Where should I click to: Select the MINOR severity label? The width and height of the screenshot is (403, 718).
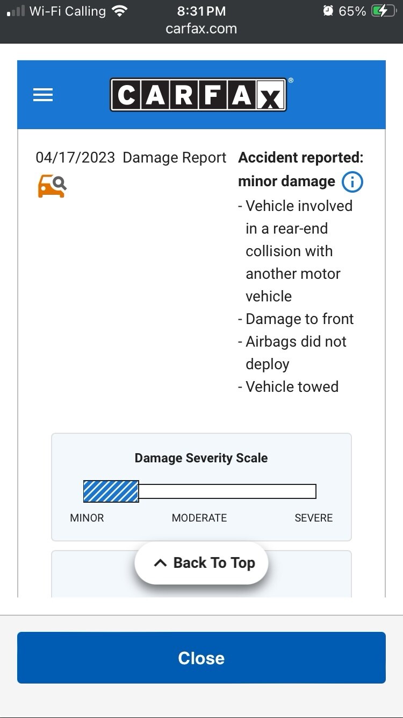(x=87, y=518)
